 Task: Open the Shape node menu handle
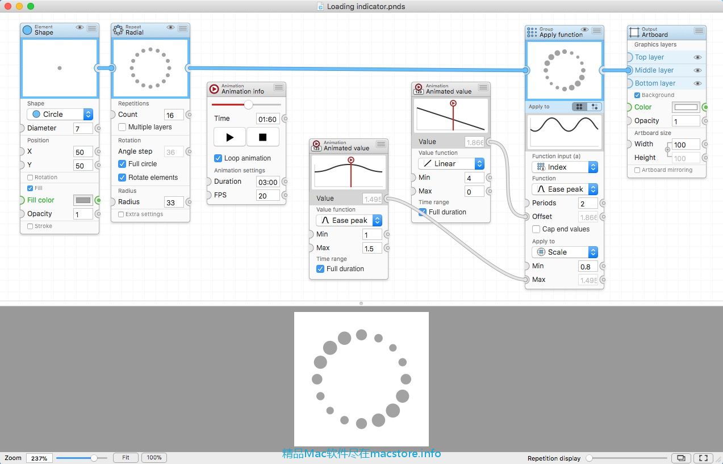tap(92, 28)
